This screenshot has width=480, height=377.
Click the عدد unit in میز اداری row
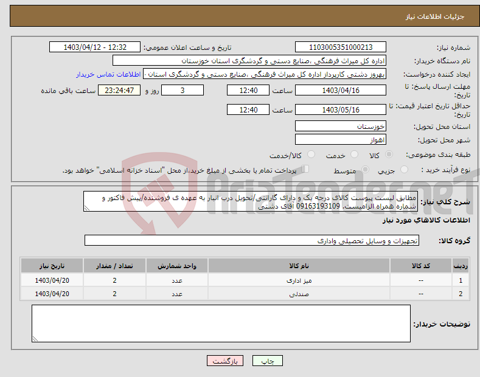click(x=177, y=280)
